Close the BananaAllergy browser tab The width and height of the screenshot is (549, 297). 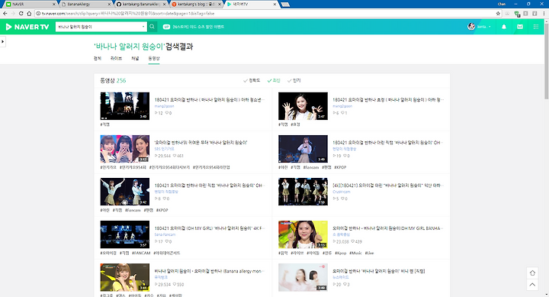click(109, 5)
